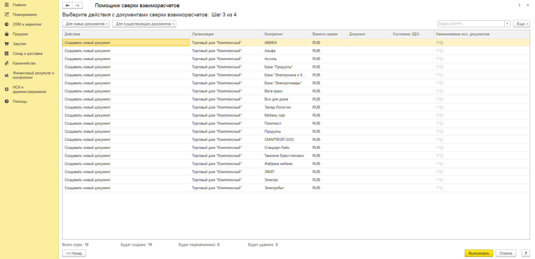Open the Главное hamburger menu icon
The image size is (535, 259).
coord(7,5)
